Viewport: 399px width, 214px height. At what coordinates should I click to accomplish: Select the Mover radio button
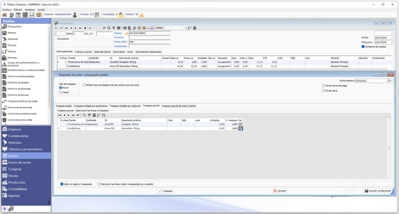[x=60, y=88]
